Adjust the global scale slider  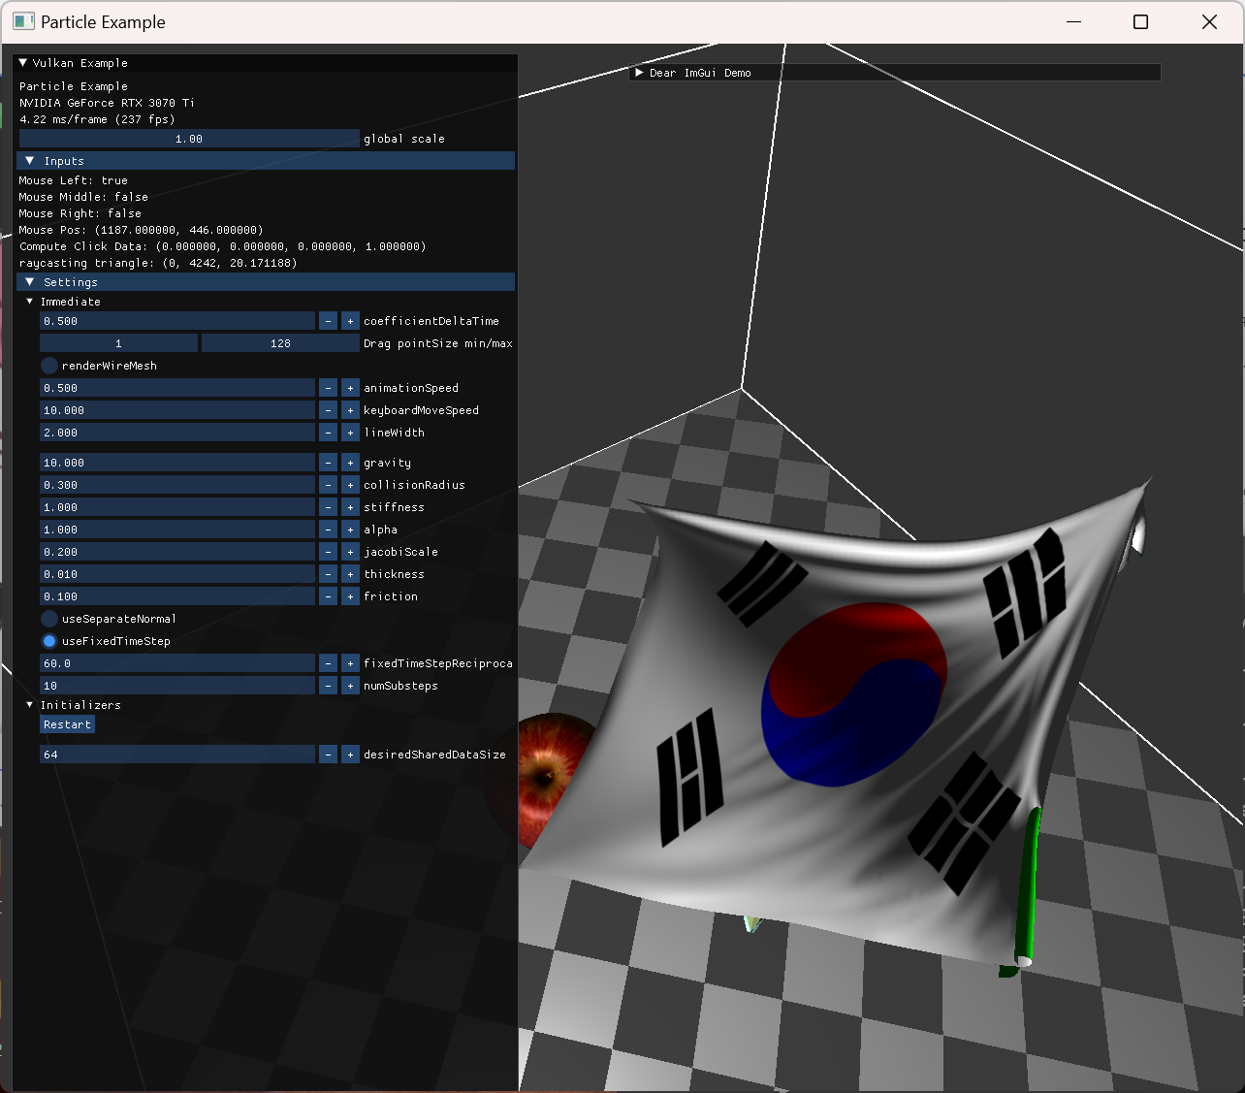tap(189, 139)
